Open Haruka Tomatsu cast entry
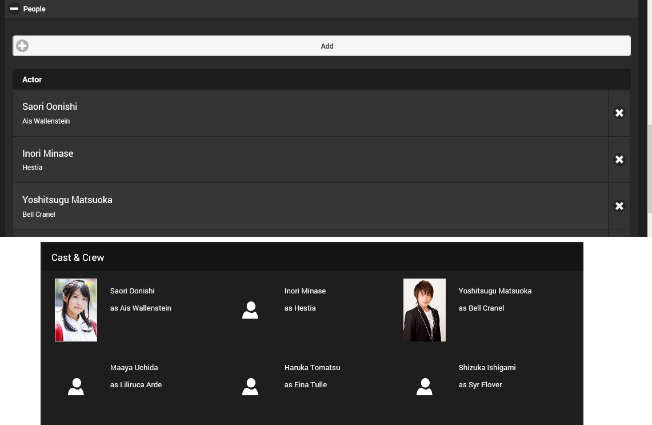The image size is (652, 425). point(312,368)
